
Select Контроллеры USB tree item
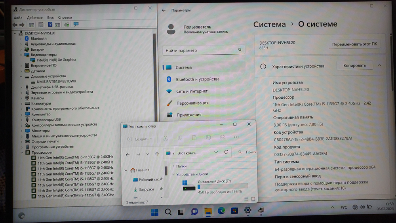click(46, 120)
